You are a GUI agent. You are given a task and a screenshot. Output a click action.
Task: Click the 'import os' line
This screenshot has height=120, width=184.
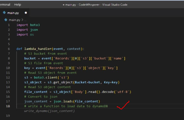(x=25, y=34)
